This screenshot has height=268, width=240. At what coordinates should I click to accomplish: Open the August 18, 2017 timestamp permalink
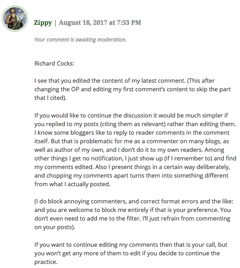pyautogui.click(x=100, y=23)
